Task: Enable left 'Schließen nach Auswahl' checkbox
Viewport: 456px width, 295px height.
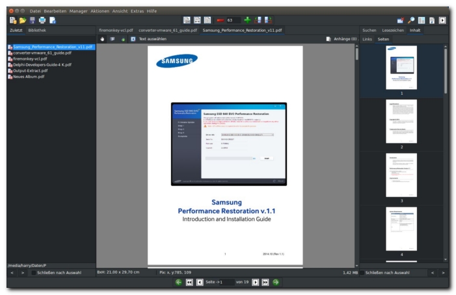Action: pos(33,273)
